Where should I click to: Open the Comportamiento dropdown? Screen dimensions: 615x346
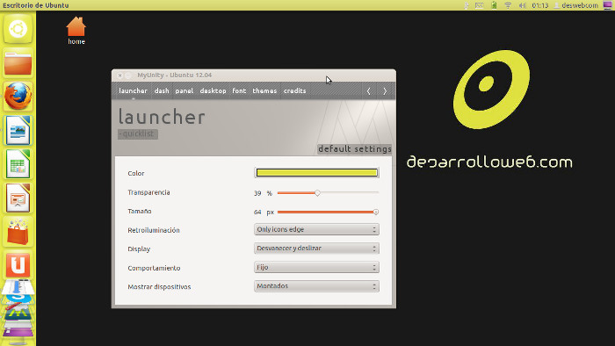point(316,267)
